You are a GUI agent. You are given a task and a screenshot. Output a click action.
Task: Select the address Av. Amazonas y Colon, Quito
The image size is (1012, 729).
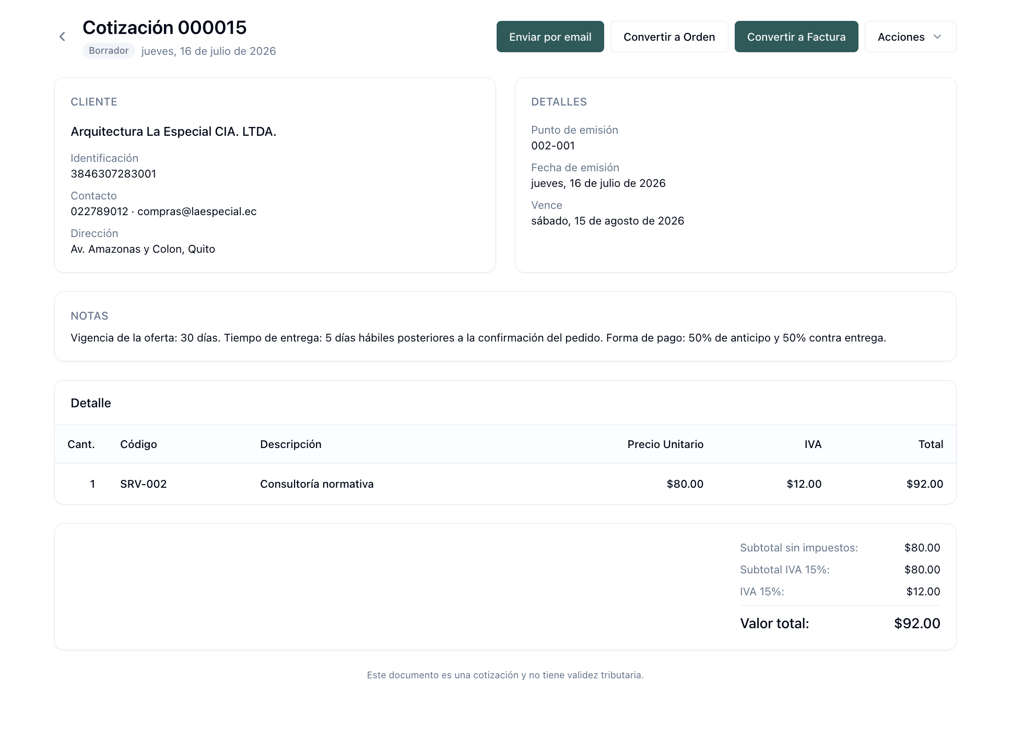[x=143, y=249]
